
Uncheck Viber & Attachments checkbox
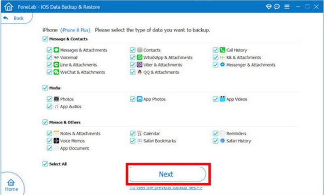tap(133, 65)
